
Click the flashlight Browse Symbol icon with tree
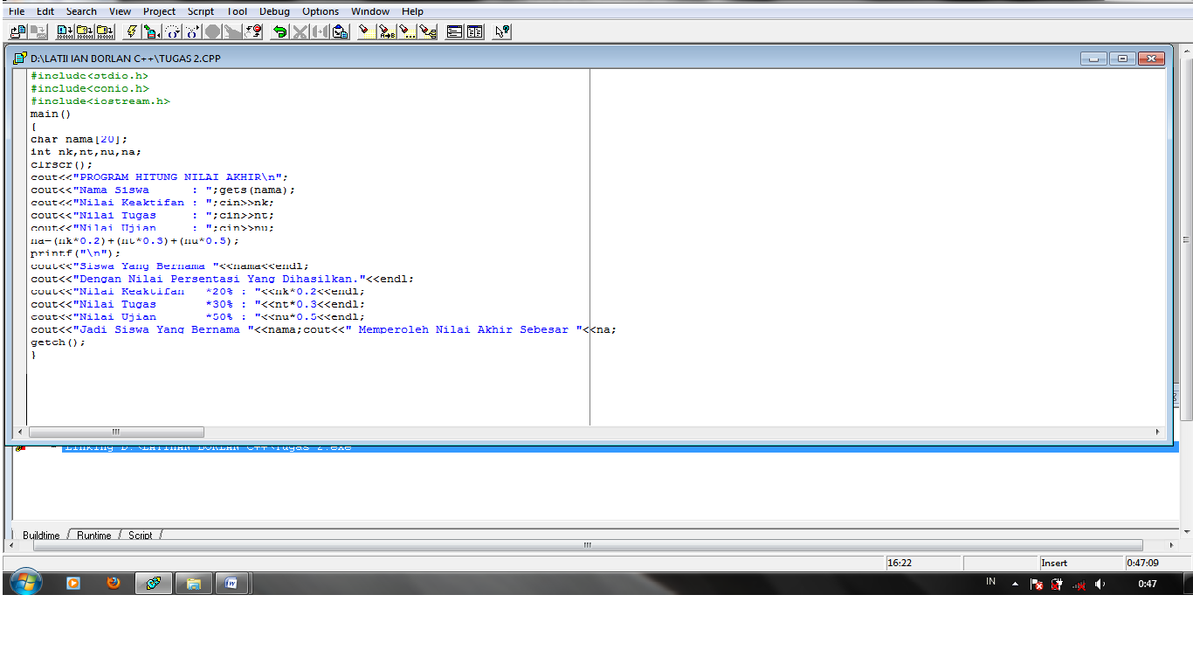click(x=427, y=31)
